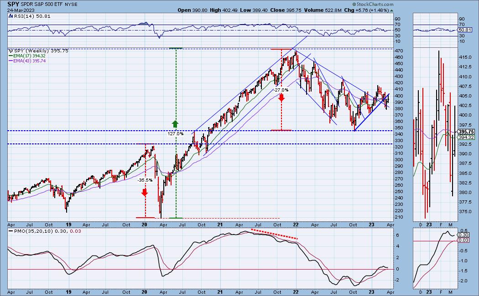Image resolution: width=479 pixels, height=296 pixels.
Task: Select the "SPDR S&P 500 ETF" fund name
Action: pos(42,5)
